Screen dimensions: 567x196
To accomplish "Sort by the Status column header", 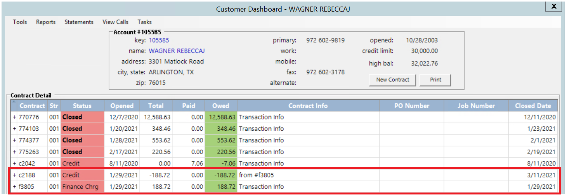I will tap(82, 106).
